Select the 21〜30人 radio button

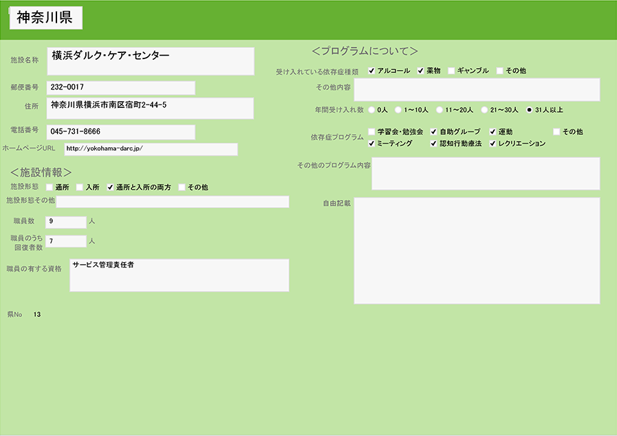[484, 109]
